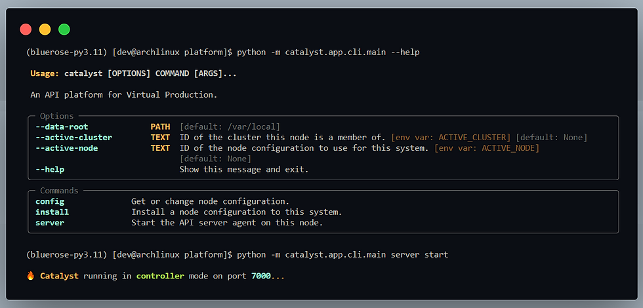Viewport: 643px width, 308px height.
Task: Click the 'config' command name
Action: [x=50, y=202]
